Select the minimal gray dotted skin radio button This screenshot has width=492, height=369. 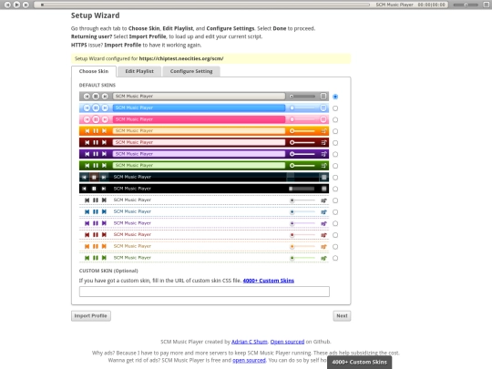tap(335, 200)
